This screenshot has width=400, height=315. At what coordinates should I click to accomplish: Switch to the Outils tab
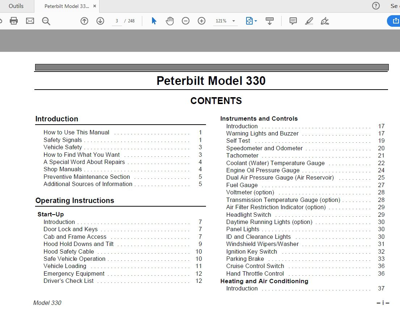(16, 6)
